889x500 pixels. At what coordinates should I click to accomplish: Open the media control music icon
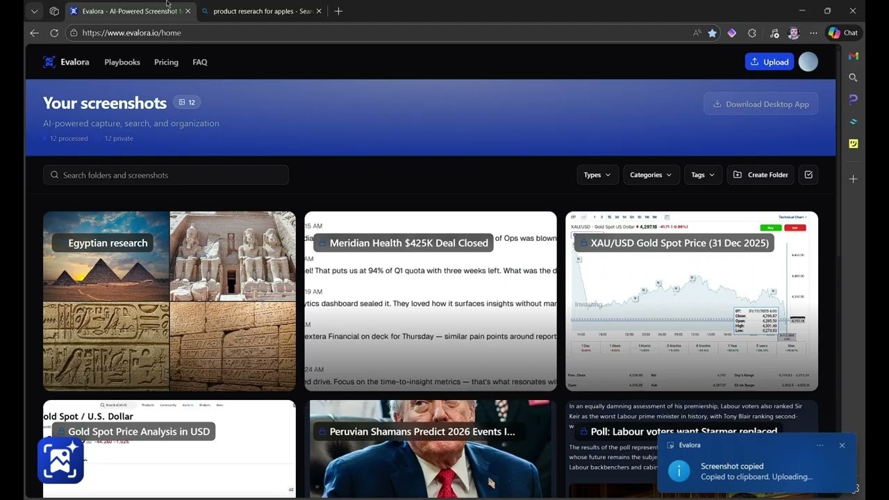tap(774, 33)
